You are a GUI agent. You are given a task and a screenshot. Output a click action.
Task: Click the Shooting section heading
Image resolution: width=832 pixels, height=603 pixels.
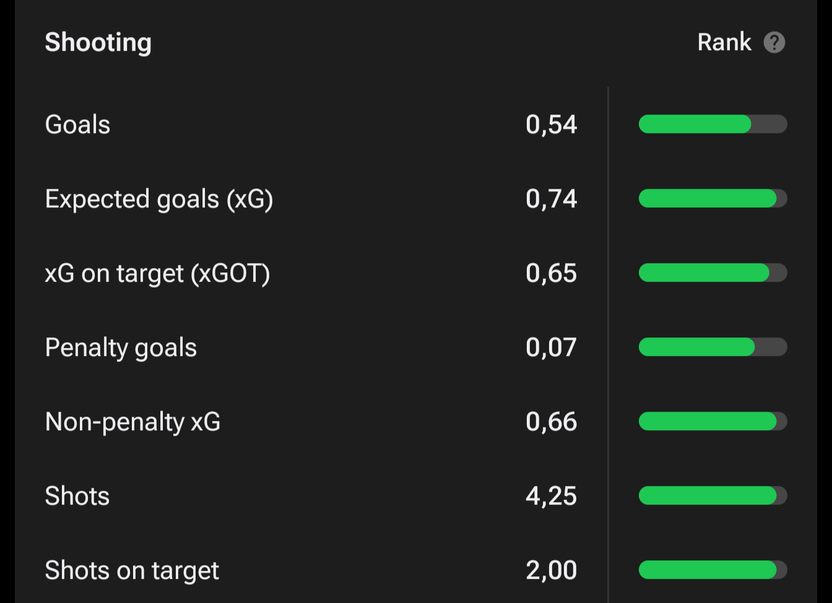point(98,43)
